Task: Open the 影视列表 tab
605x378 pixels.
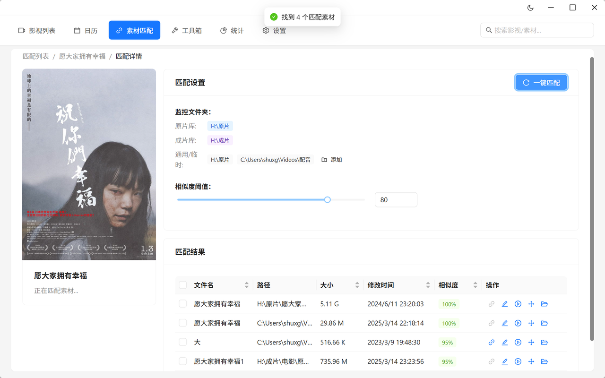Action: 37,30
